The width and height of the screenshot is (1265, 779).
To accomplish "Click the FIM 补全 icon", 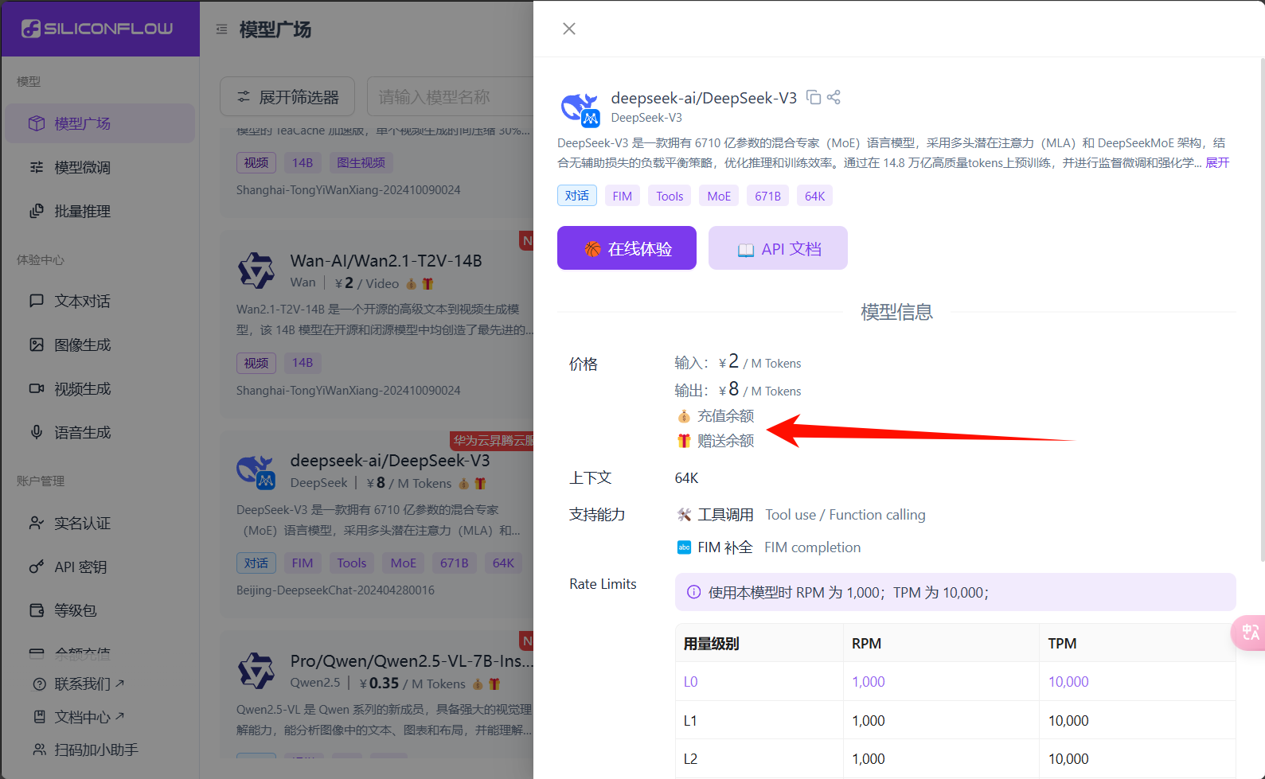I will pyautogui.click(x=684, y=547).
